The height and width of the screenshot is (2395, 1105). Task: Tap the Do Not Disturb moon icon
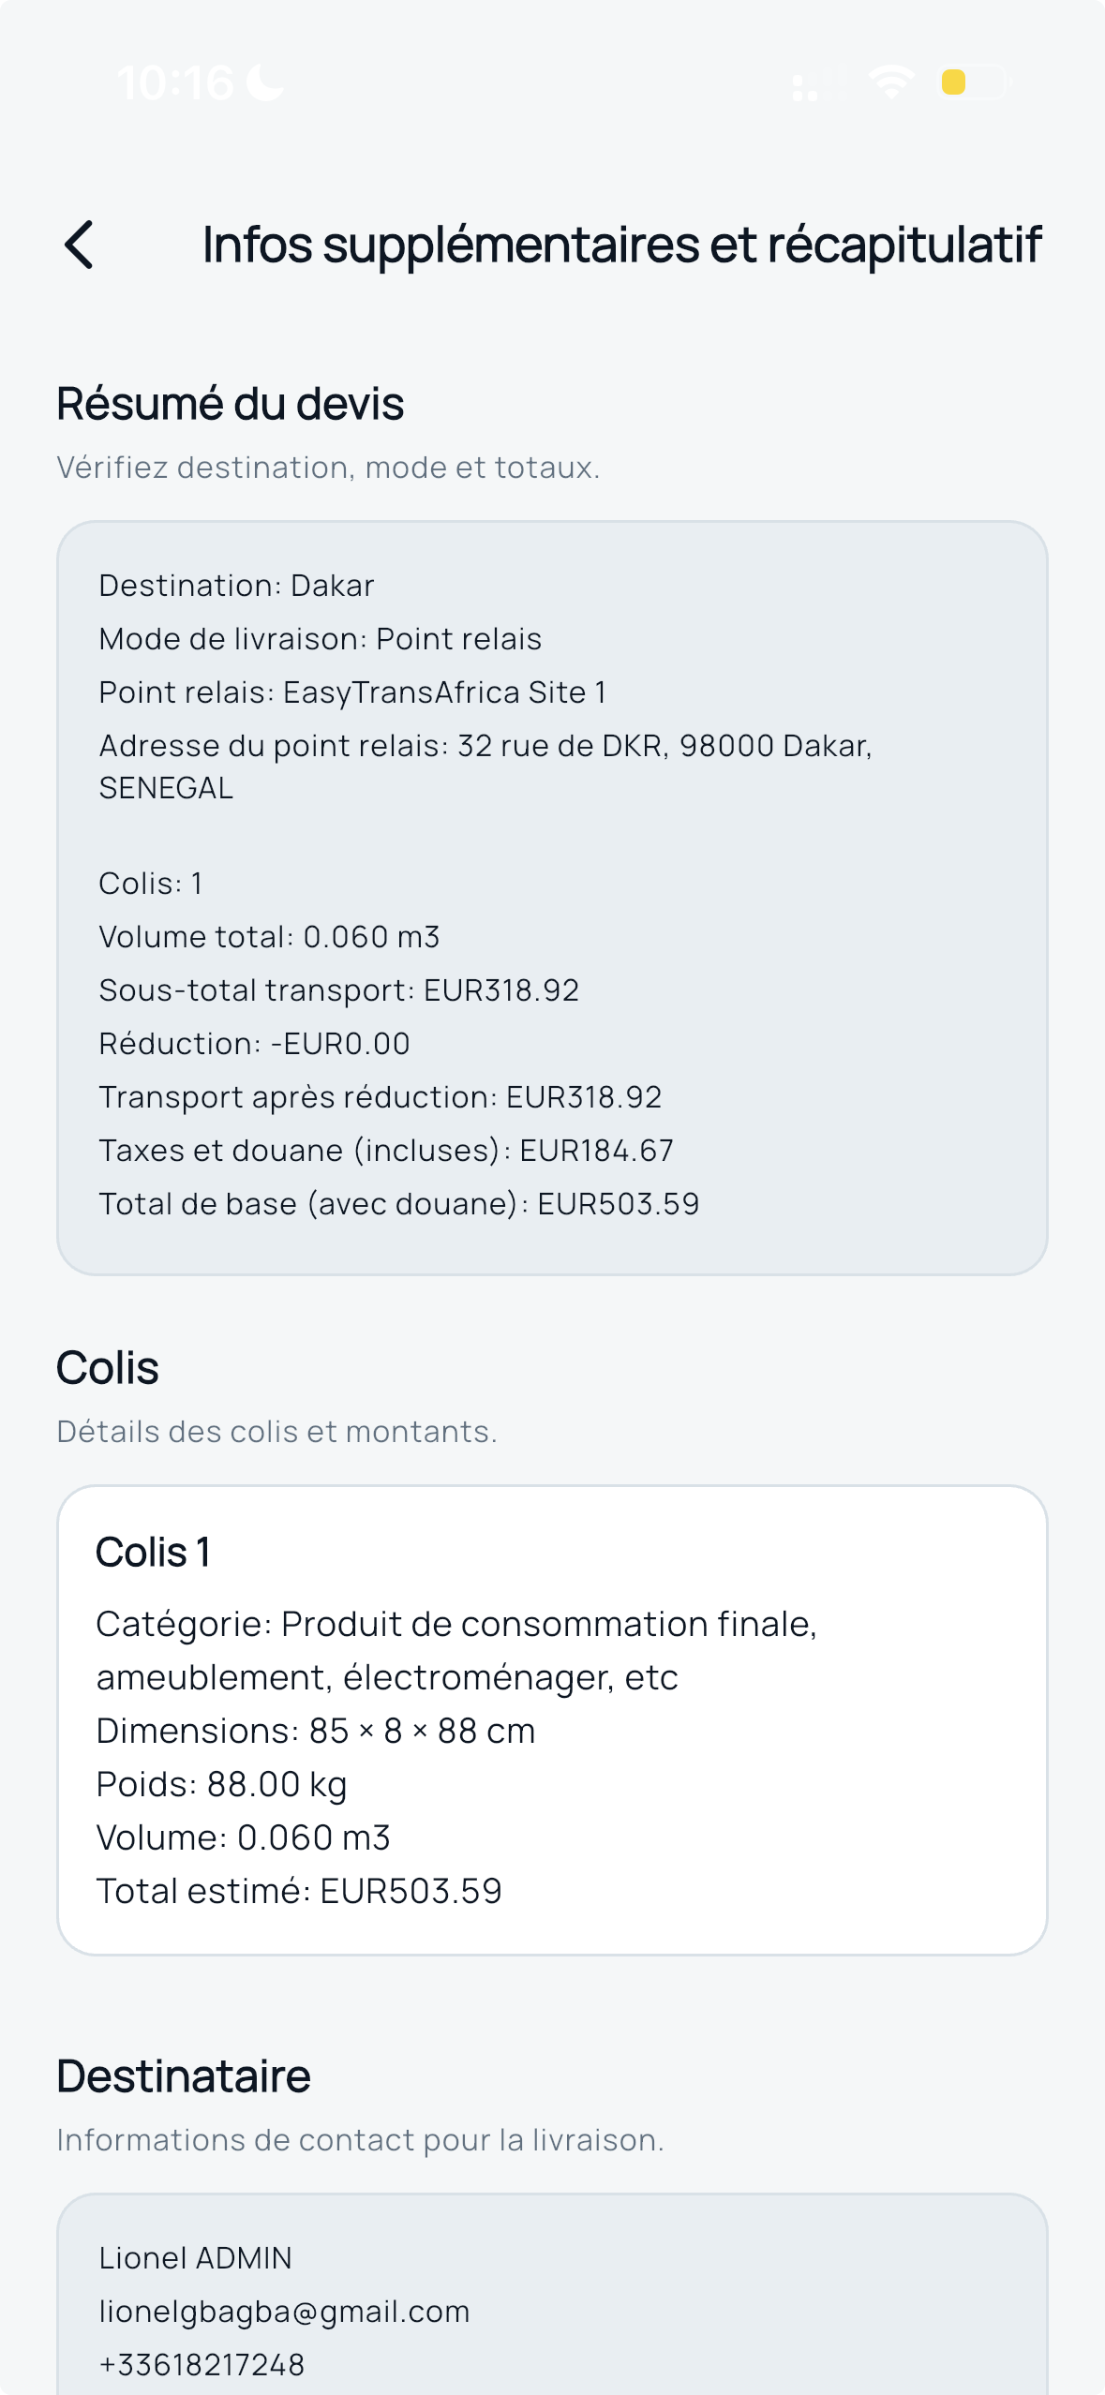pyautogui.click(x=264, y=82)
